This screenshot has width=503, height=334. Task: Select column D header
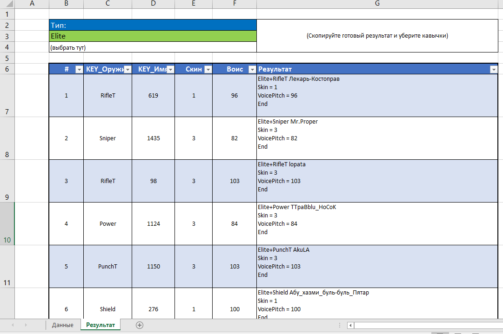coord(154,4)
